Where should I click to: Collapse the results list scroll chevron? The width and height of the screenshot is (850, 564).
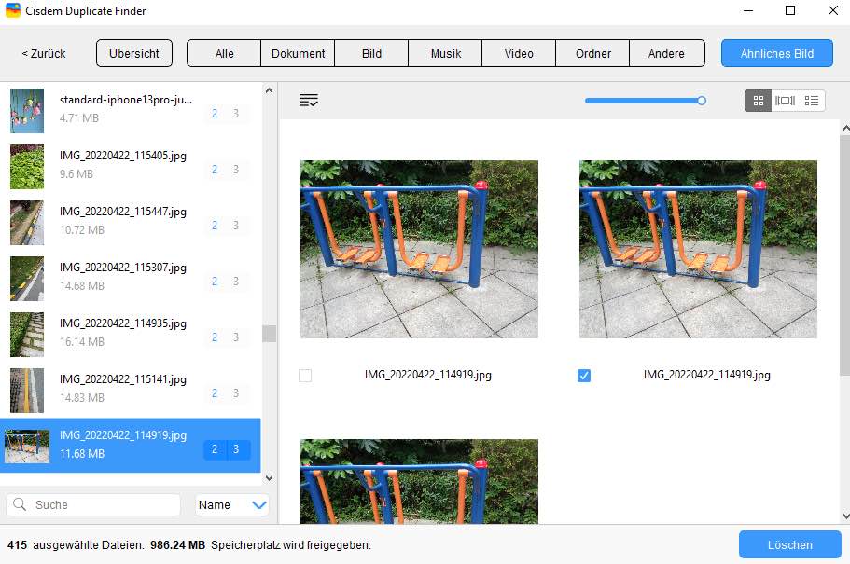click(x=269, y=477)
